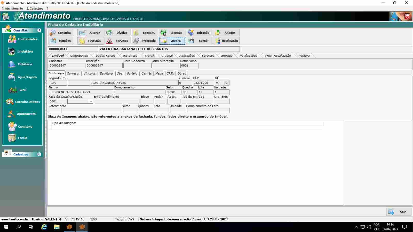This screenshot has height=232, width=413.
Task: Click the red power icon
Action: pos(408,16)
